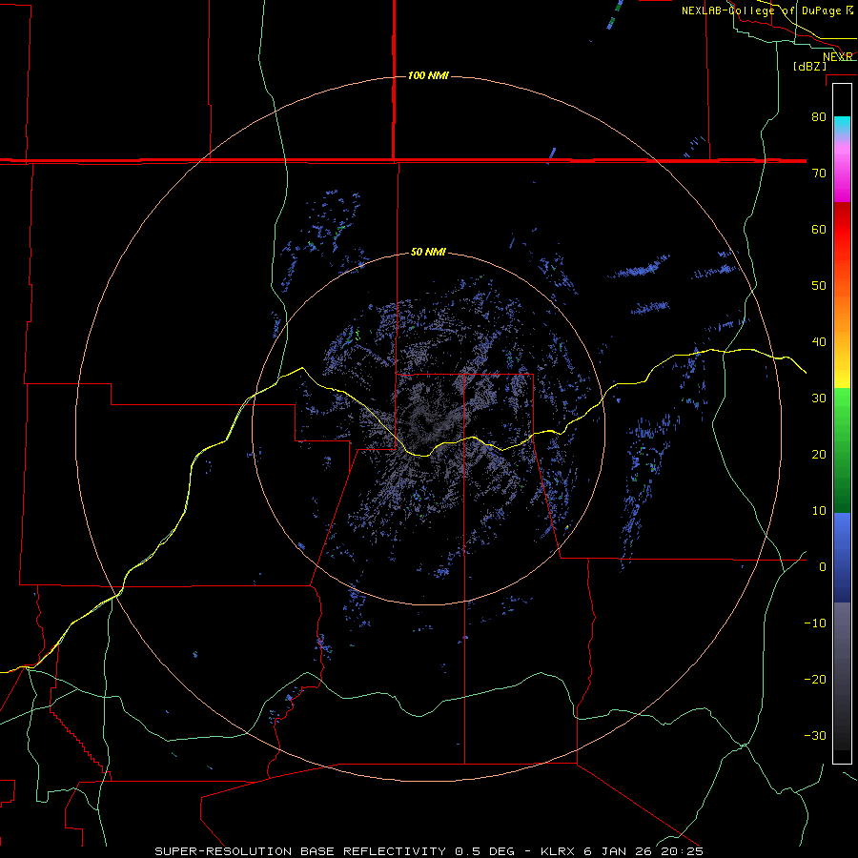Click the 50 value on the dBZ scale

[x=819, y=286]
